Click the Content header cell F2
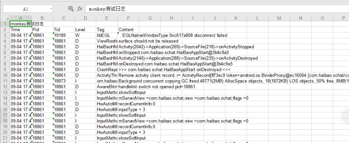The height and width of the screenshot is (143, 349). pyautogui.click(x=128, y=29)
